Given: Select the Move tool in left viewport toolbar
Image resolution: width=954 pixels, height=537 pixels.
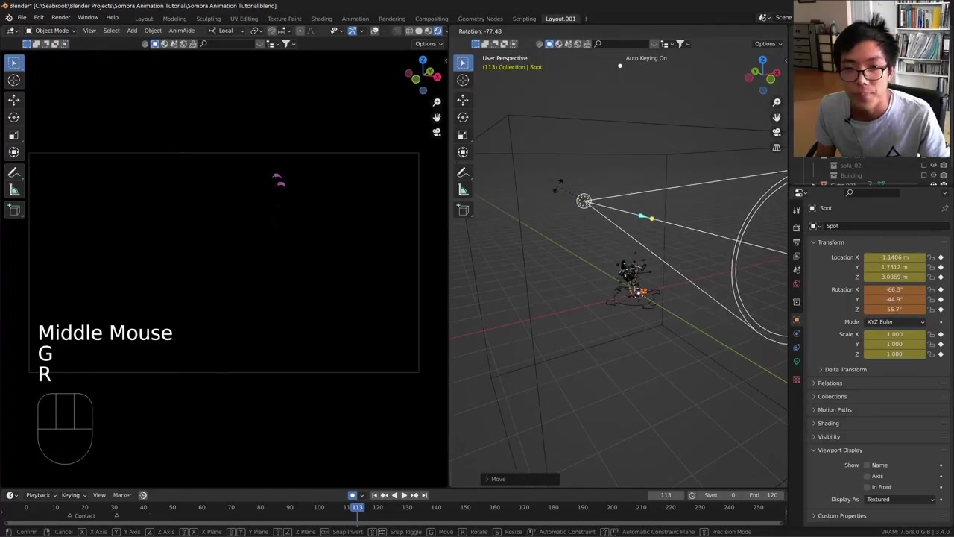Looking at the screenshot, I should pos(13,99).
